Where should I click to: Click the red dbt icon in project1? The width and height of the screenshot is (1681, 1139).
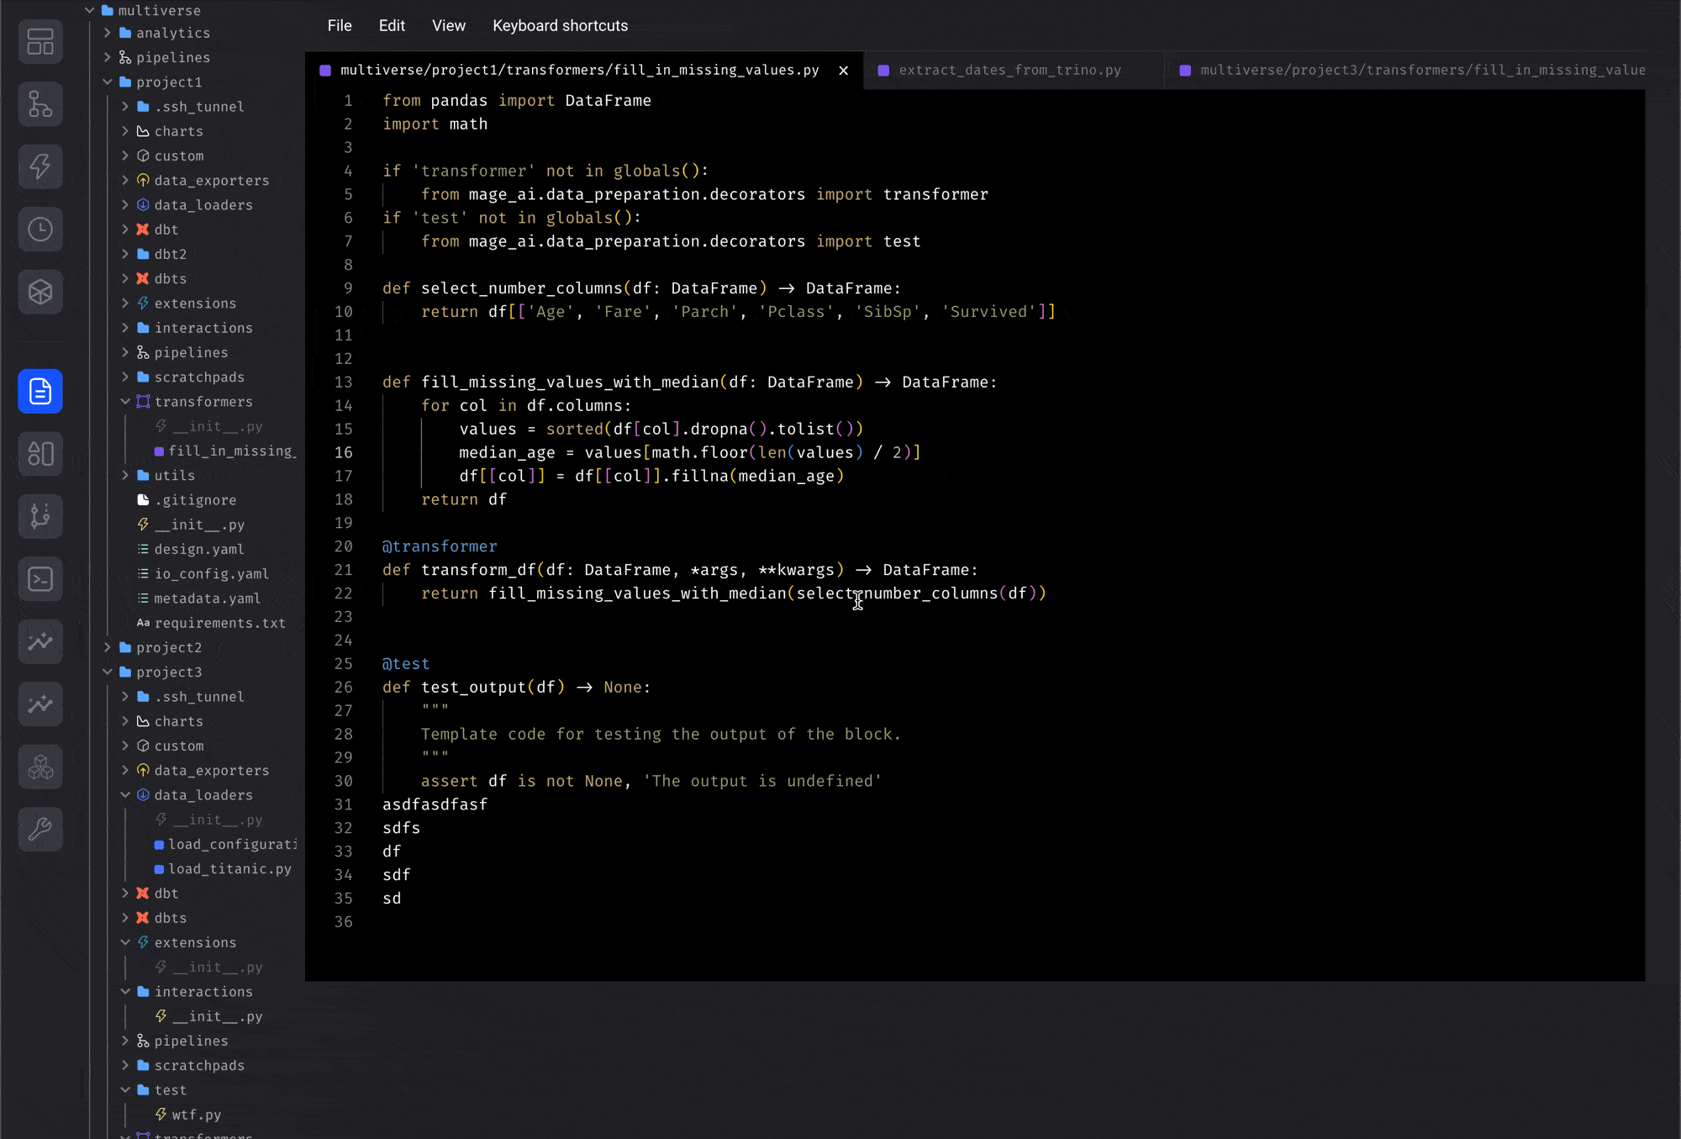143,229
